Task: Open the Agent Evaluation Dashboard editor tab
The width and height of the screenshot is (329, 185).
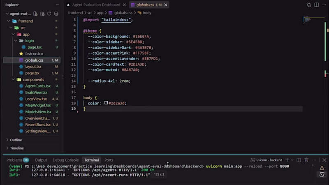Action: [96, 5]
